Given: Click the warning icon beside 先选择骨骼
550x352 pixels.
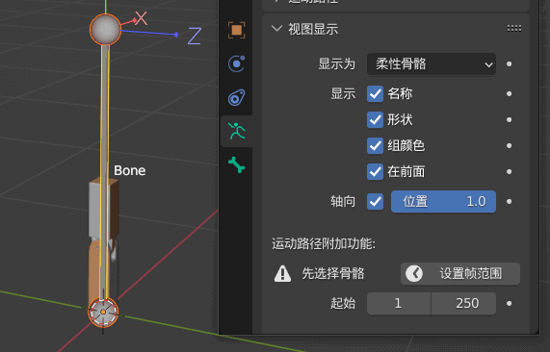Looking at the screenshot, I should tap(282, 273).
